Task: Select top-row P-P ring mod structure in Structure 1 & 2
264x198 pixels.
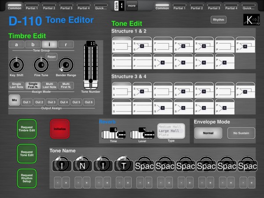Action: click(x=246, y=45)
